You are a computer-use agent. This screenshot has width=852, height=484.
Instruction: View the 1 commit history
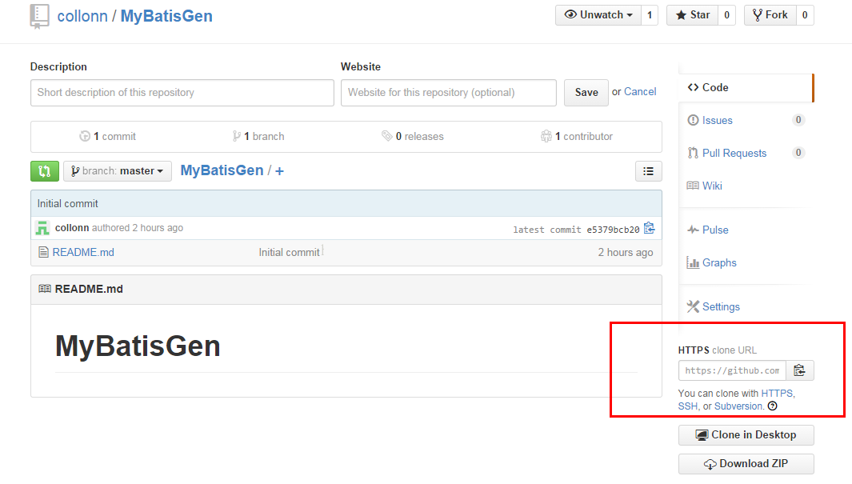pyautogui.click(x=107, y=136)
